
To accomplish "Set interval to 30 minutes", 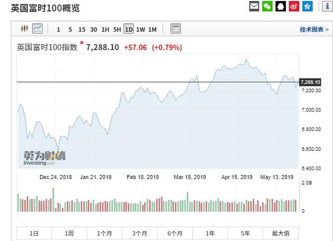I will click(93, 29).
